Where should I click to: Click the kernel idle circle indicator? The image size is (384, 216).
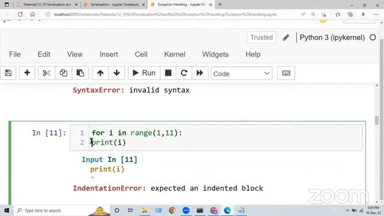click(373, 37)
